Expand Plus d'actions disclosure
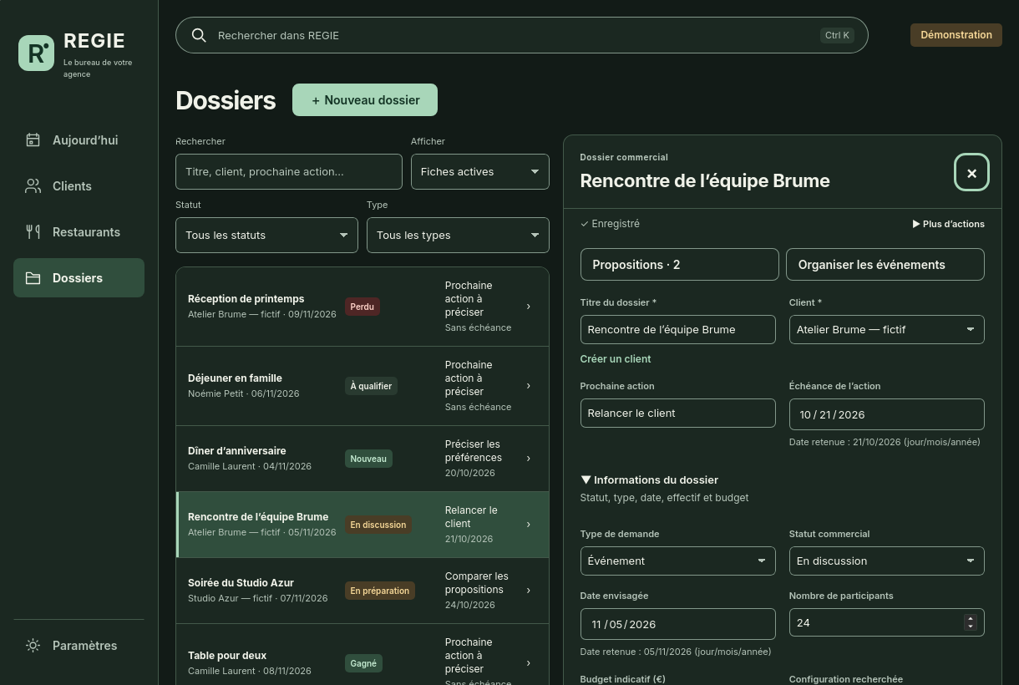The image size is (1019, 685). coord(948,224)
